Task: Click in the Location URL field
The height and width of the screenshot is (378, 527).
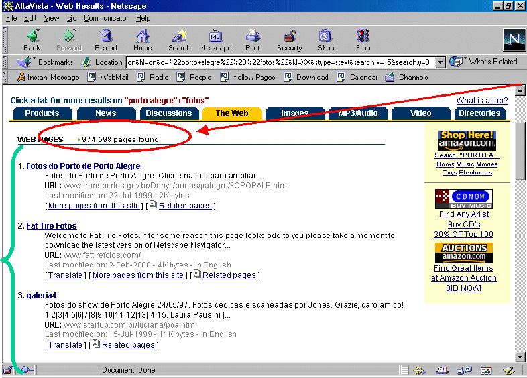Action: pyautogui.click(x=280, y=62)
